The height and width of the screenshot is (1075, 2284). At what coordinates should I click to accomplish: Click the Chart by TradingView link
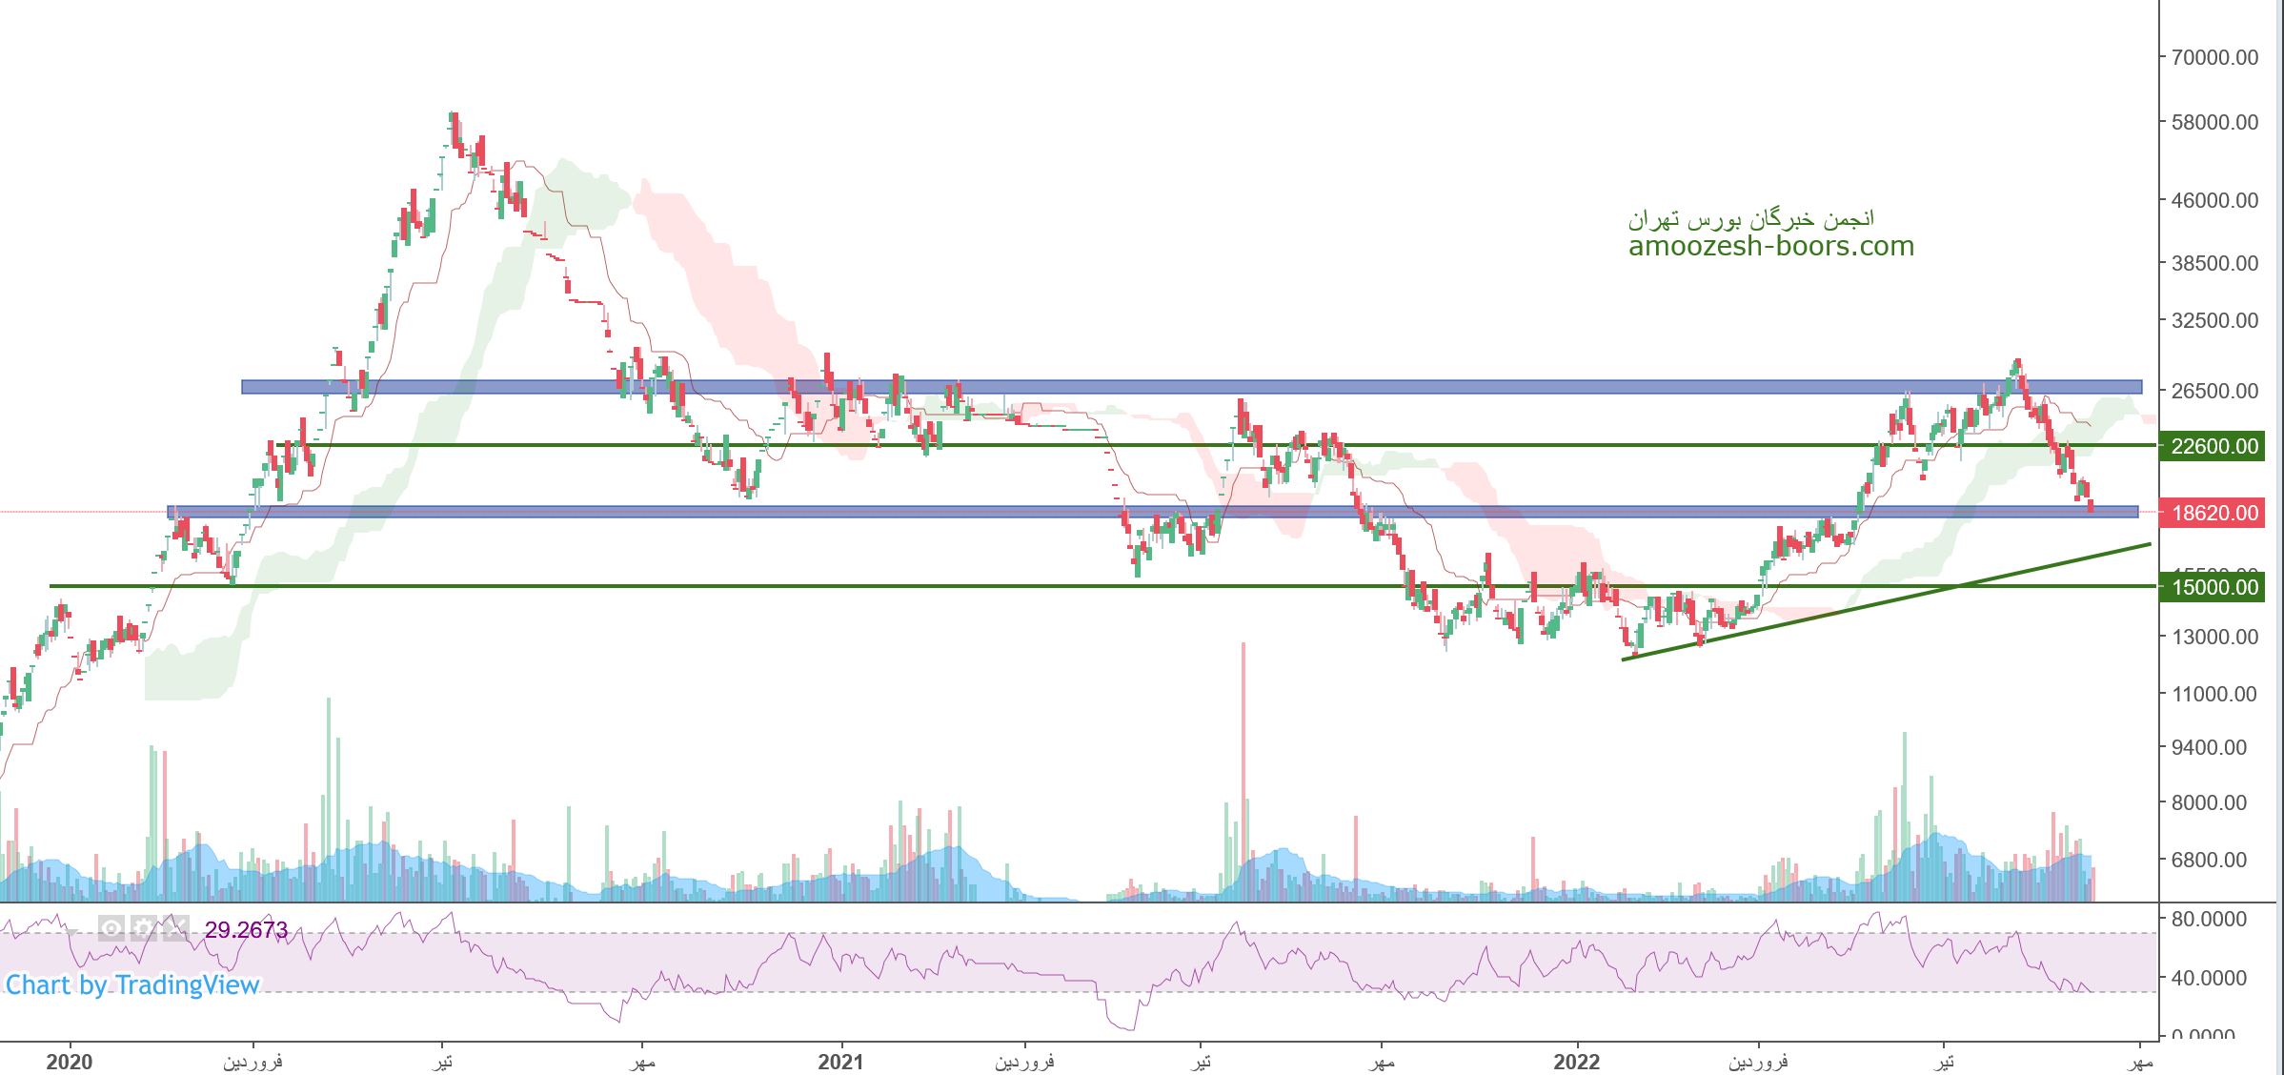pos(132,984)
